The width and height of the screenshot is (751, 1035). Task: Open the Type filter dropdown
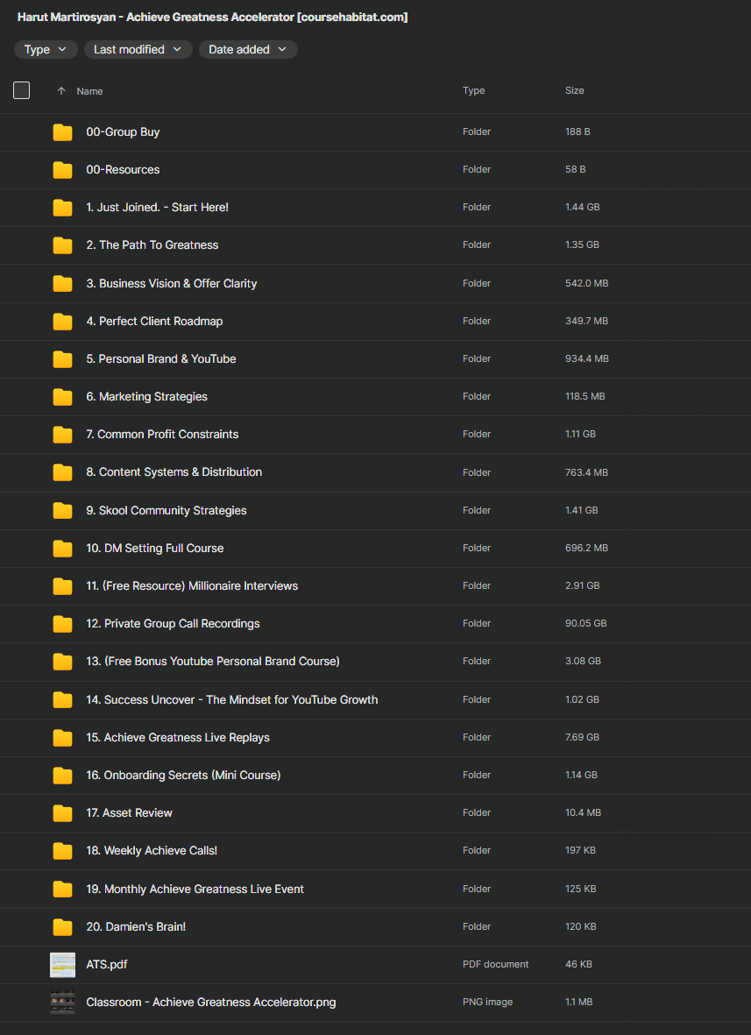pyautogui.click(x=46, y=50)
